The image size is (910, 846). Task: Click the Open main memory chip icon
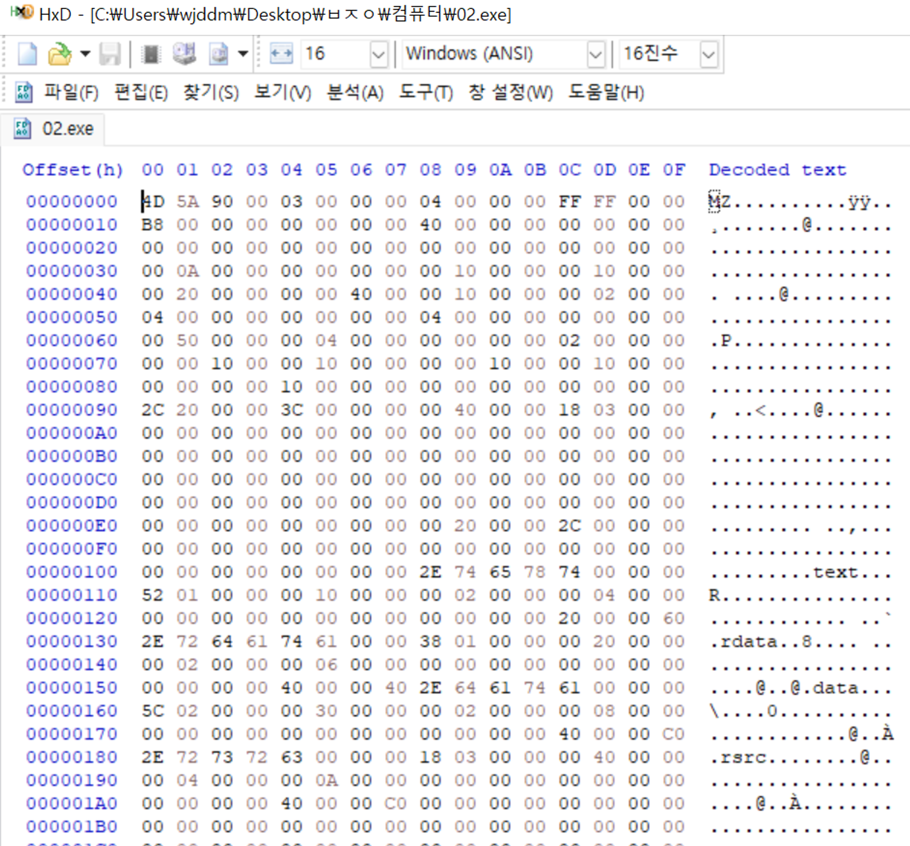click(x=151, y=54)
